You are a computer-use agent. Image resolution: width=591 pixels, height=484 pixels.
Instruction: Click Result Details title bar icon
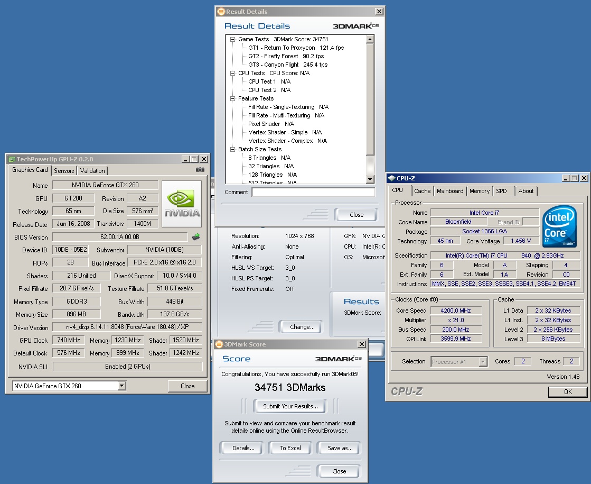tap(221, 12)
